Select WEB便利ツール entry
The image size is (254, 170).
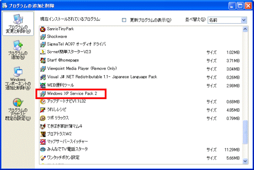pos(60,85)
